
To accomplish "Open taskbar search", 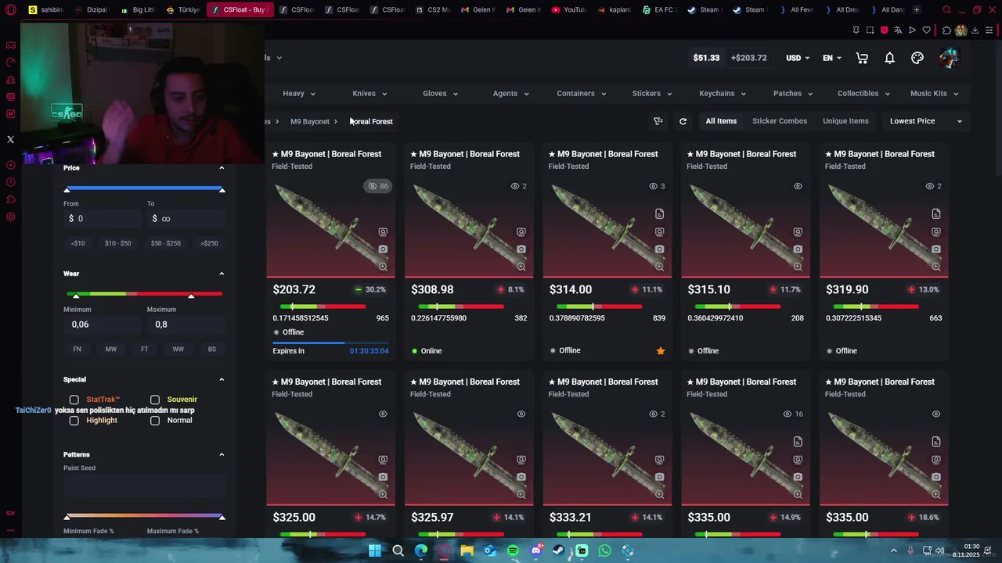I will (398, 550).
